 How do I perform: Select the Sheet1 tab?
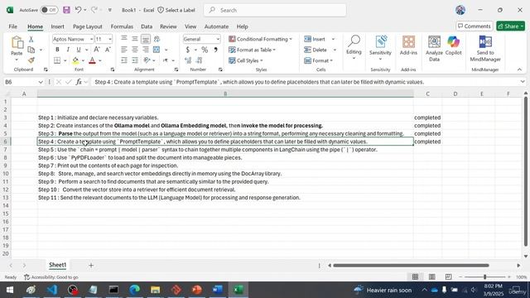click(x=57, y=265)
